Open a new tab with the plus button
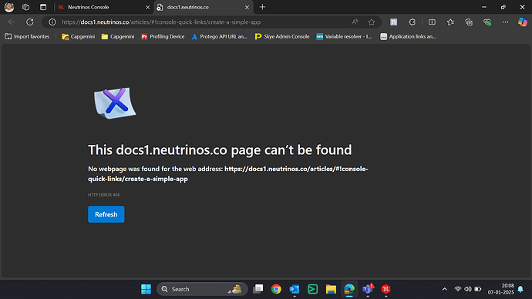Viewport: 532px width, 299px height. (x=262, y=7)
